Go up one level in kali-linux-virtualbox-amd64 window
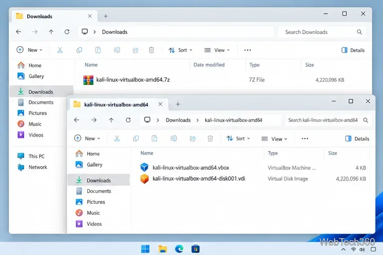The image size is (383, 255). click(x=111, y=120)
